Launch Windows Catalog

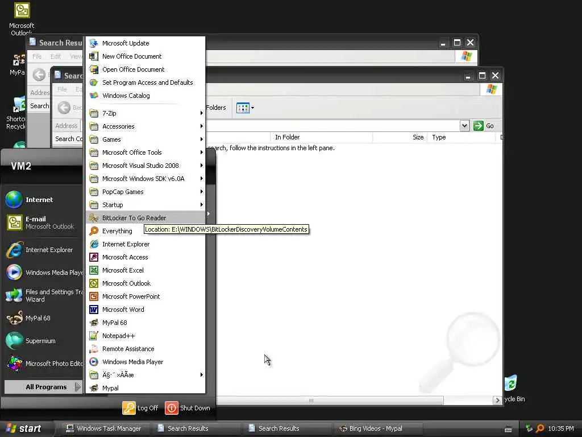point(145,96)
